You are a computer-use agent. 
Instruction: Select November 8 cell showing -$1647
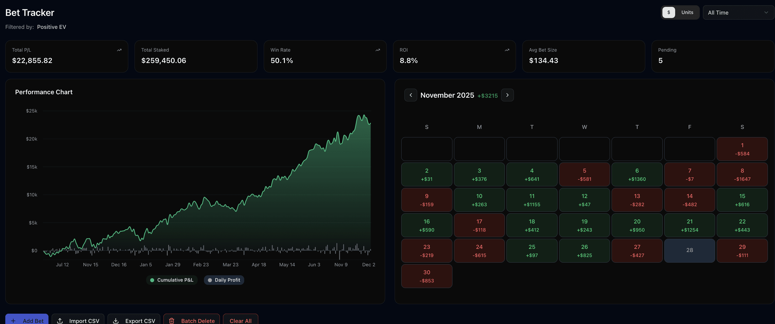pos(742,174)
